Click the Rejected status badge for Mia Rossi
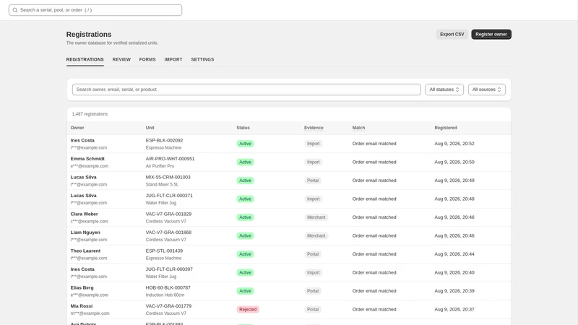The height and width of the screenshot is (325, 578). pyautogui.click(x=248, y=310)
